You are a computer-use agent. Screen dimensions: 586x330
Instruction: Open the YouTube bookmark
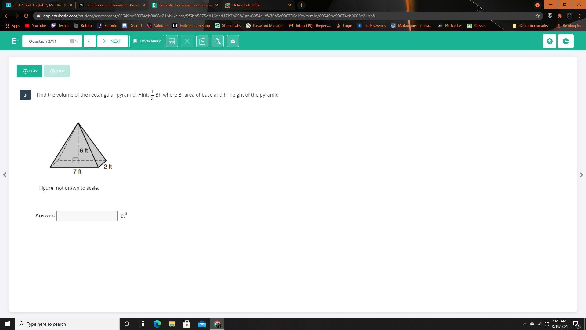36,26
